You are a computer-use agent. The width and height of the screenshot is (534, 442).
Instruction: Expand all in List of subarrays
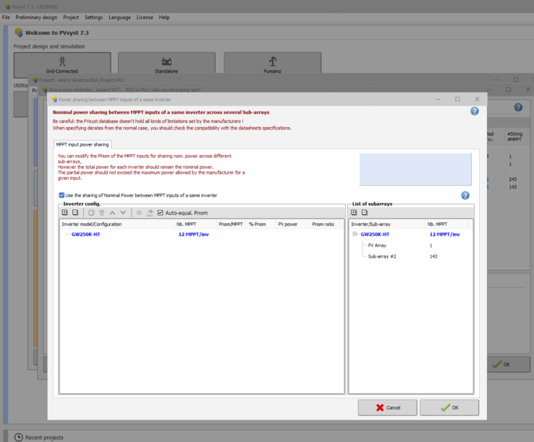coord(354,213)
